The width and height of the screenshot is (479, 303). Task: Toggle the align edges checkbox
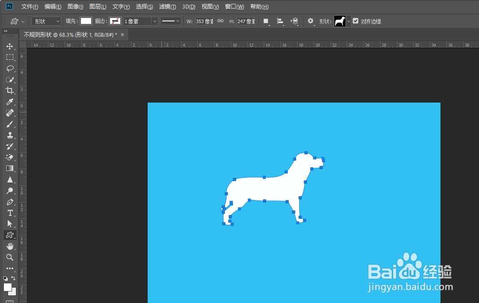pos(356,21)
